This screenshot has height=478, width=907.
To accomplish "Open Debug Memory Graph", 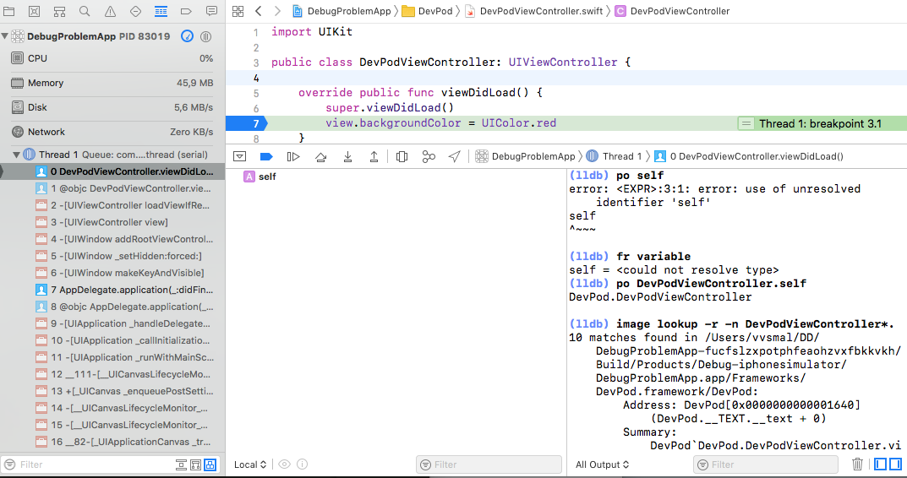I will [x=429, y=156].
